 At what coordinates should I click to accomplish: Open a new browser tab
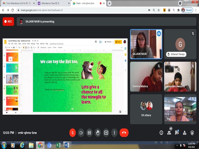click(x=109, y=3)
